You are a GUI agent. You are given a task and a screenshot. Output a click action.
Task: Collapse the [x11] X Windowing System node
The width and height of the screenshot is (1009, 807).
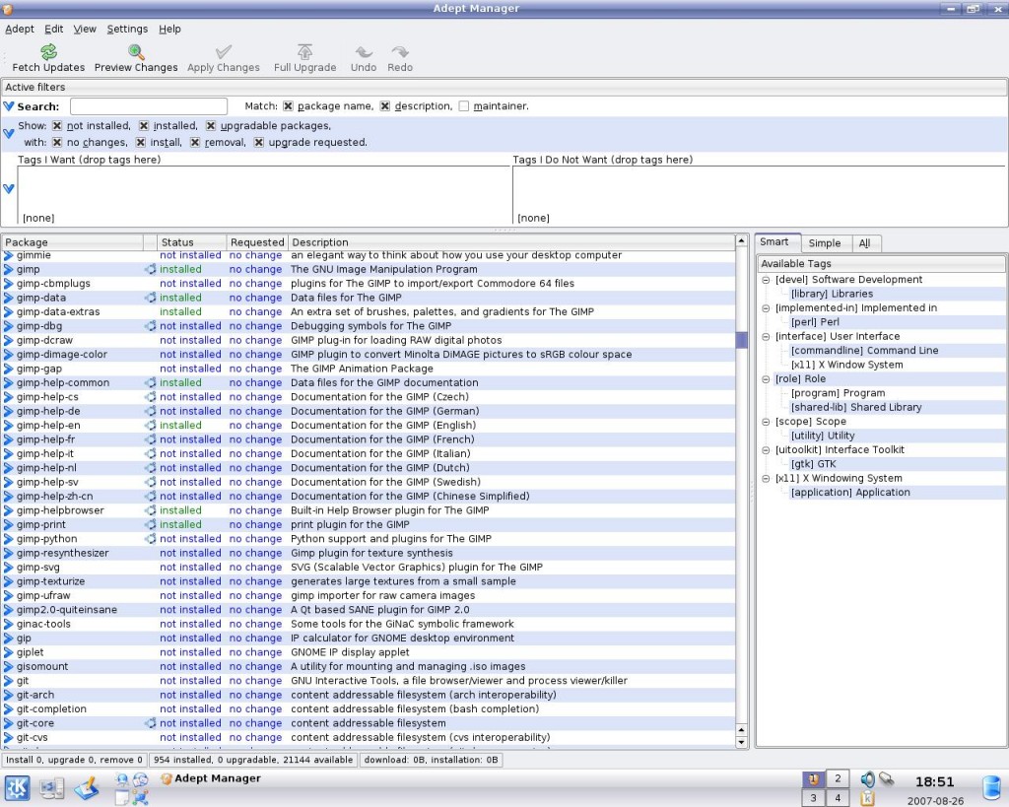tap(766, 478)
